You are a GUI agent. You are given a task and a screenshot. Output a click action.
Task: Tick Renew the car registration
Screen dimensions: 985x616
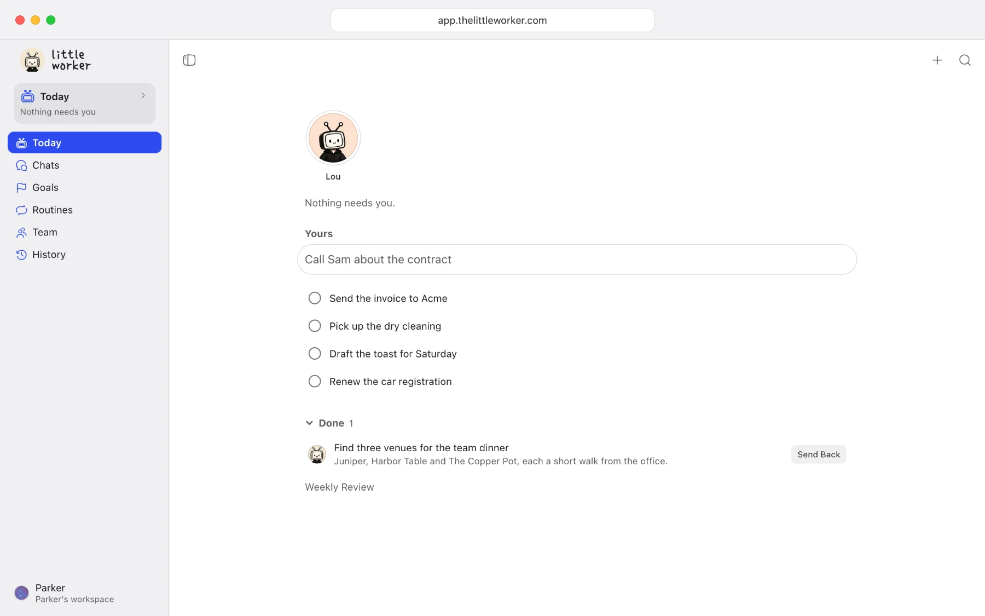(315, 382)
